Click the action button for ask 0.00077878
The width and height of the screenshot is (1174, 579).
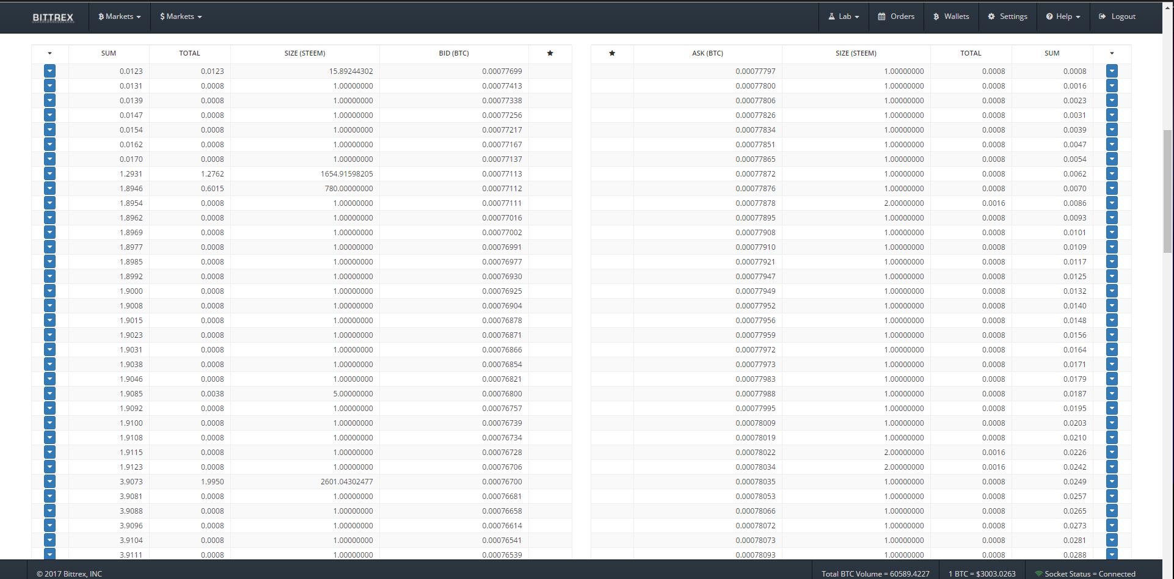1112,203
